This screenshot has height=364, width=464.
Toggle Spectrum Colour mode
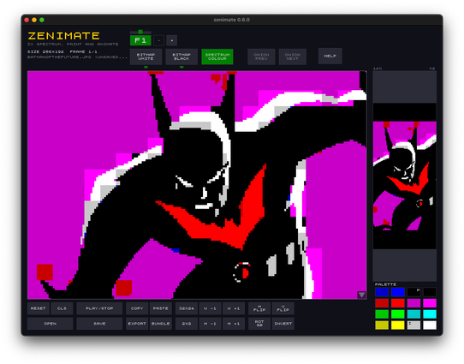tap(217, 57)
